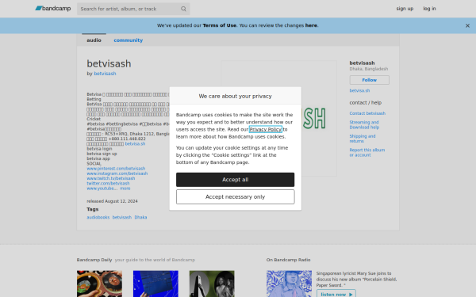Image resolution: width=476 pixels, height=297 pixels.
Task: Click the released August 12, 2024 text
Action: tap(112, 201)
